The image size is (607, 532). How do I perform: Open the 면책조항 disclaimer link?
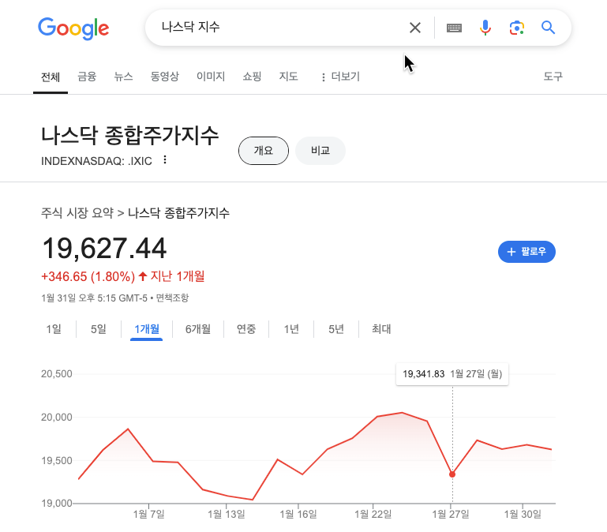pos(172,298)
